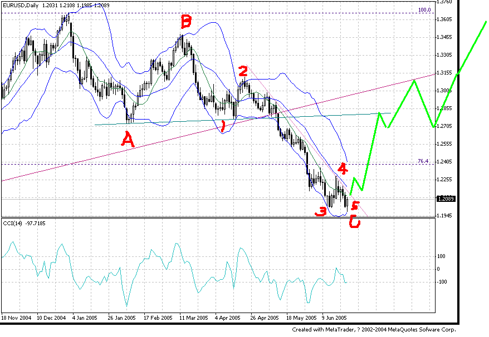The width and height of the screenshot is (489, 337).
Task: Click the 9 Jun 2005 date label
Action: point(334,318)
